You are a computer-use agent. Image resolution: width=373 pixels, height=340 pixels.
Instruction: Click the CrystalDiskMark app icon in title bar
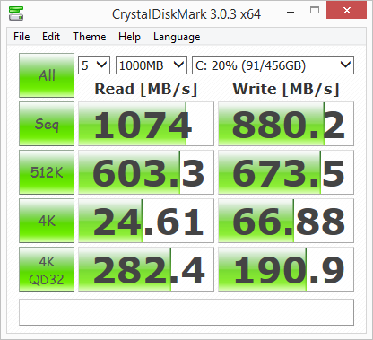pyautogui.click(x=16, y=13)
